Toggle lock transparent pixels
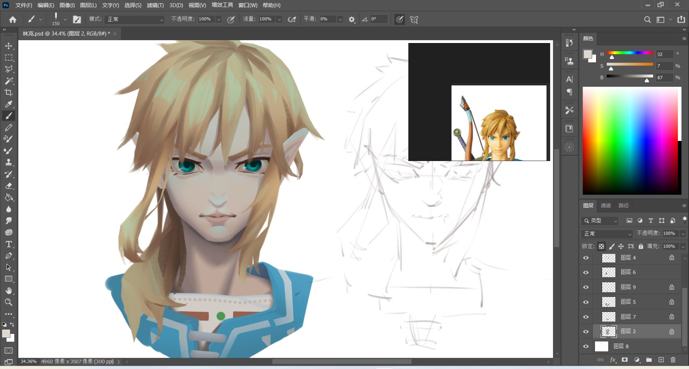Image resolution: width=689 pixels, height=369 pixels. pos(601,246)
